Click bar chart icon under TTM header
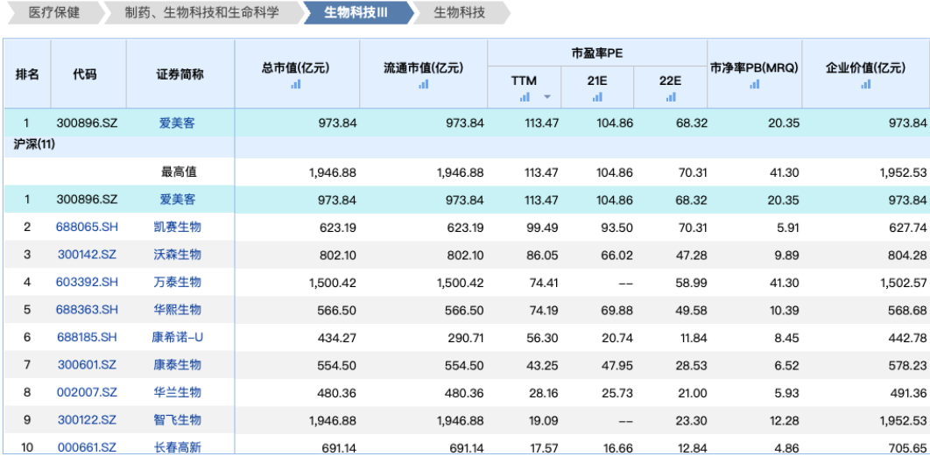 525,97
